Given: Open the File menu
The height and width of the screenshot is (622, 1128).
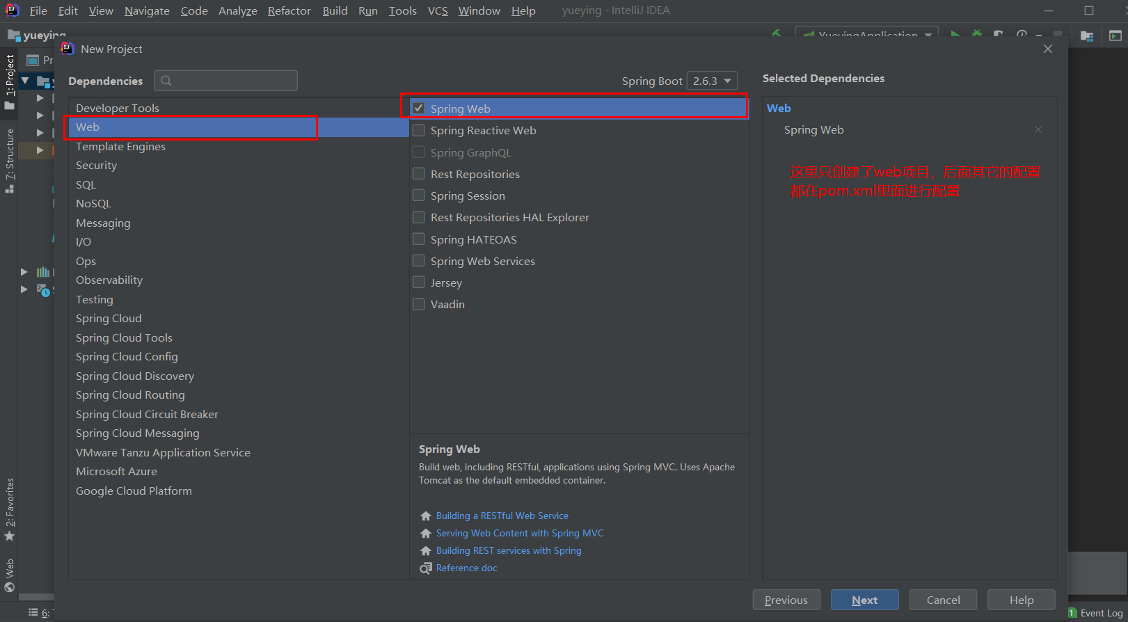Looking at the screenshot, I should click(38, 10).
